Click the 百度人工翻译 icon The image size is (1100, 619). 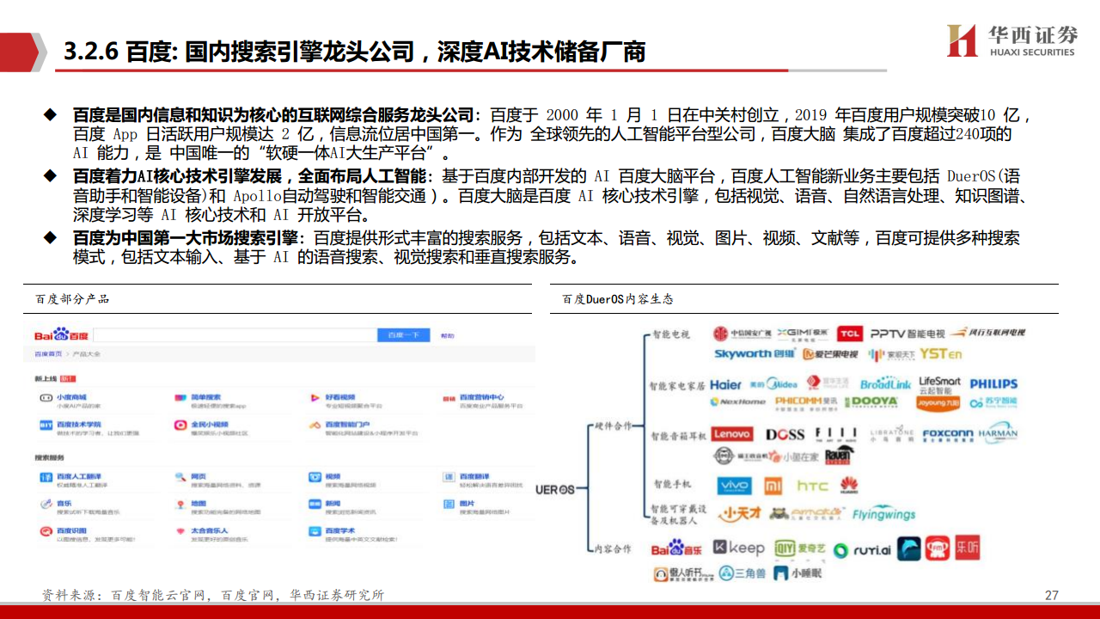(x=46, y=477)
